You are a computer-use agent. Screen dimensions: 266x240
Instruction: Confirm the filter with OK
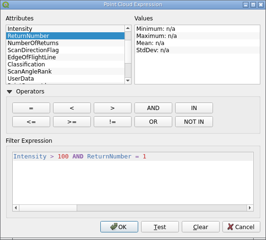tap(119, 227)
